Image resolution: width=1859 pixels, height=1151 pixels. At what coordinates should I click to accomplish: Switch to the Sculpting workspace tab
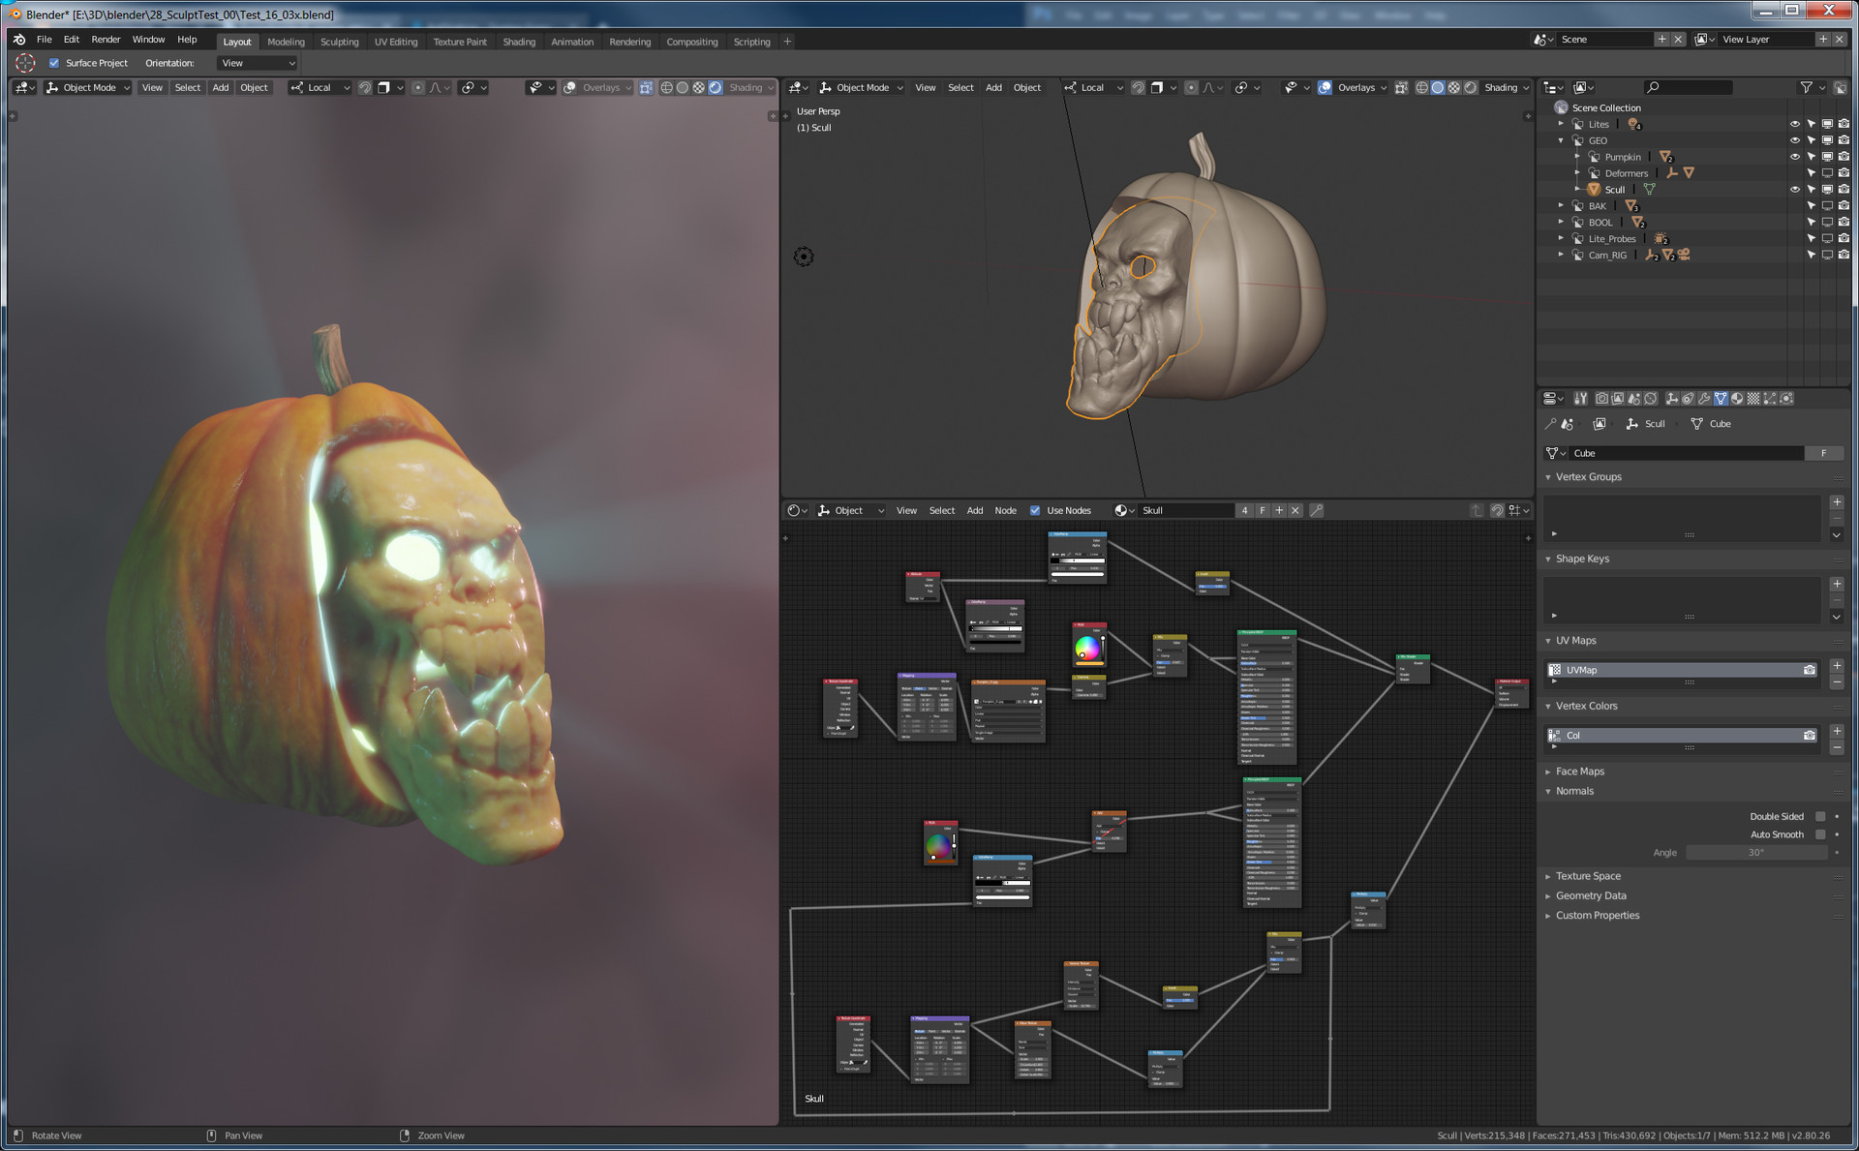click(x=339, y=42)
